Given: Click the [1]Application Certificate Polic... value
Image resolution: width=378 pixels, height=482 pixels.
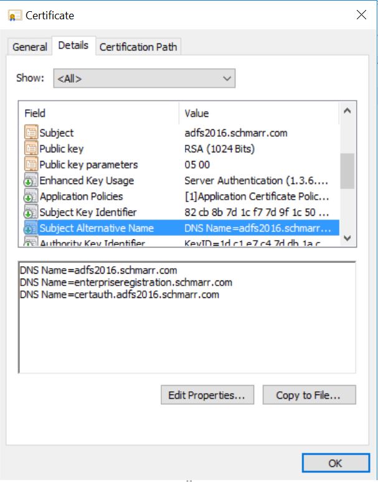Looking at the screenshot, I should pos(257,197).
